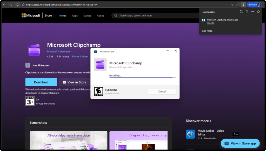Click See more in Downloads panel
266x151 pixels.
207,31
